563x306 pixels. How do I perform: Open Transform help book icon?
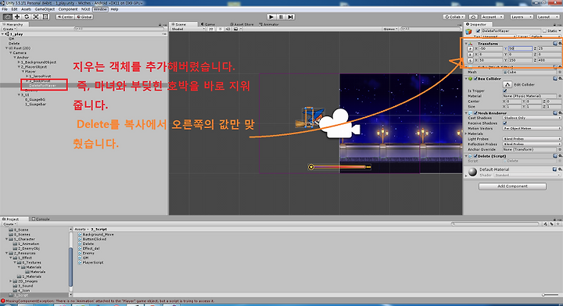(555, 44)
